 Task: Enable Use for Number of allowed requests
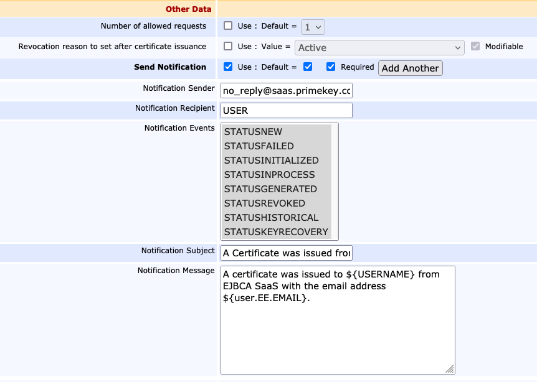click(228, 26)
